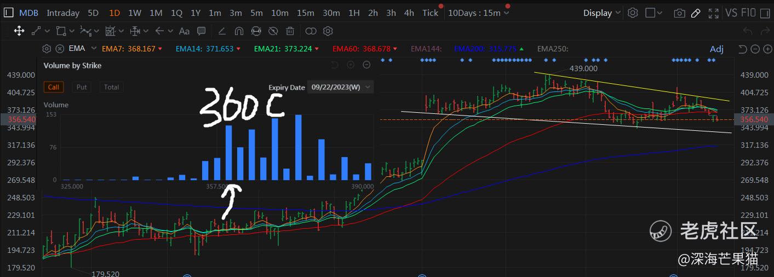The image size is (774, 277).
Task: Open chart settings gear beside Display
Action: pos(633,13)
